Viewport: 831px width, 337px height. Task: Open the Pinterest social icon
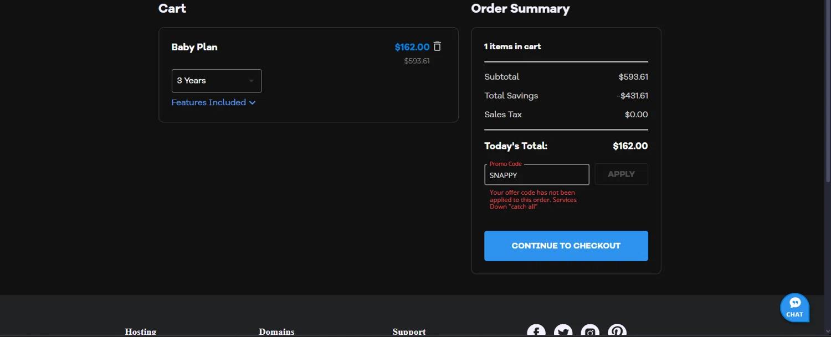pos(617,331)
